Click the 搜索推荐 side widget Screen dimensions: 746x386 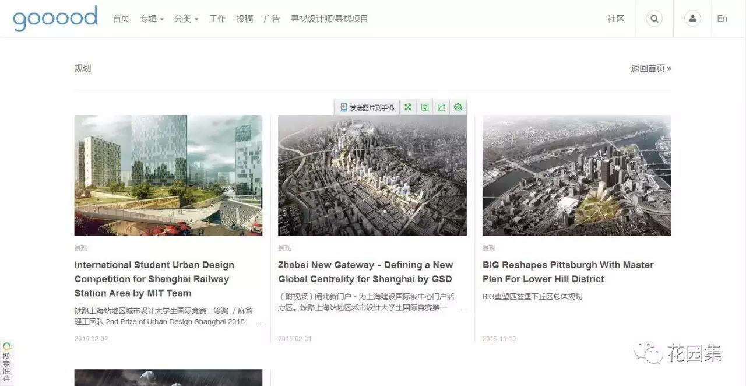click(x=6, y=363)
